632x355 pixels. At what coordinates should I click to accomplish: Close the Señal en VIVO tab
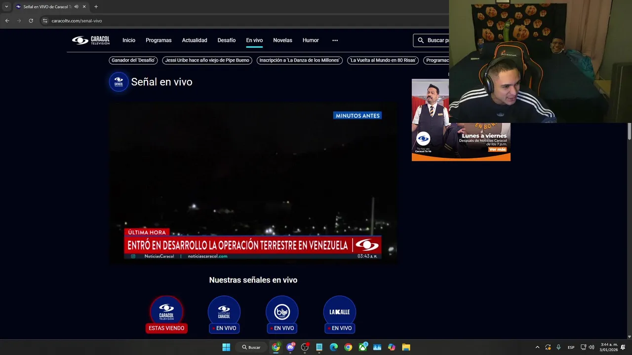(84, 7)
